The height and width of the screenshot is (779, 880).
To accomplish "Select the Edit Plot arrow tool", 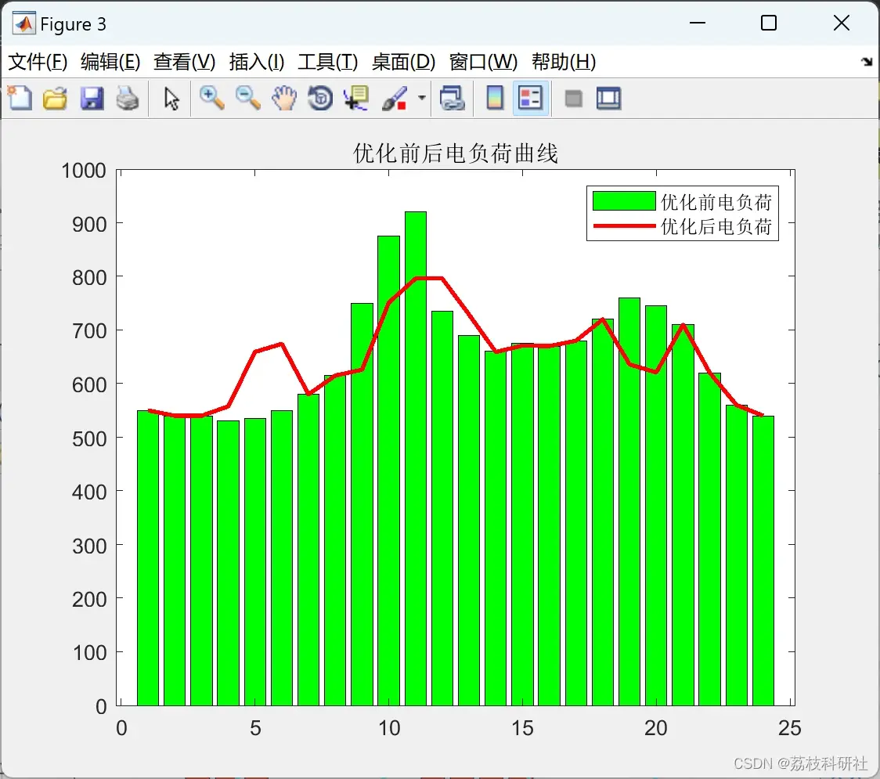I will coord(171,98).
